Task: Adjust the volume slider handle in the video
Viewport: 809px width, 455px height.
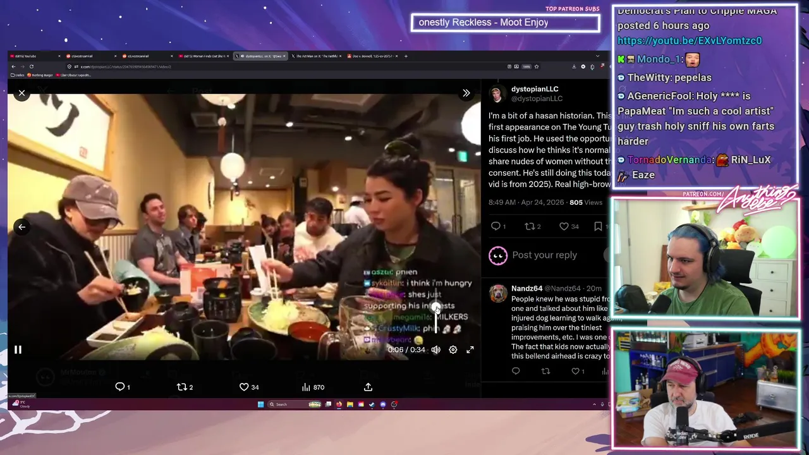Action: (x=436, y=308)
